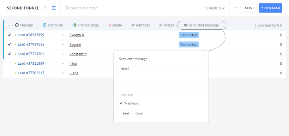
Task: Open contact Konstantin
Action: coord(78,54)
